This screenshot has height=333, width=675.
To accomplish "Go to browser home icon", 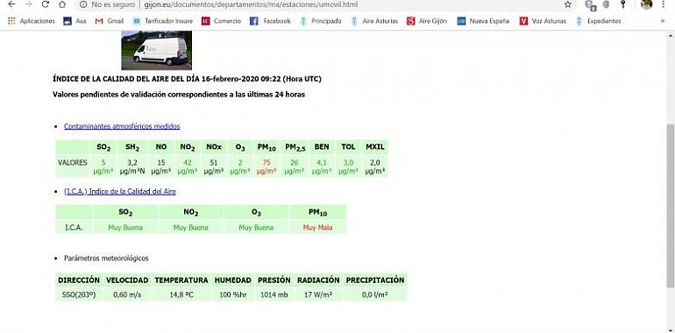I will [x=62, y=4].
